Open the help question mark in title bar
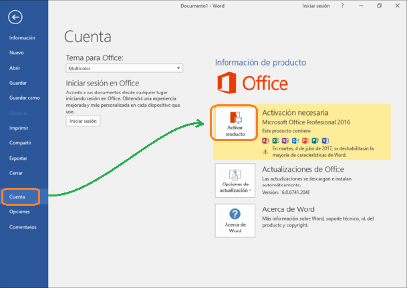 pyautogui.click(x=342, y=6)
